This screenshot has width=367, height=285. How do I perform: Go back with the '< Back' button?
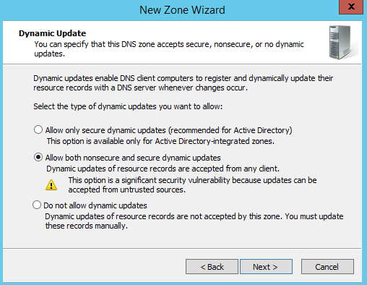point(212,267)
